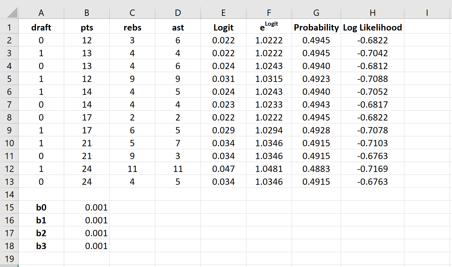Click the rebs value 11 cell

(x=132, y=169)
